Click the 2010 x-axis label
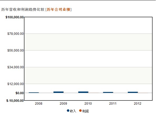This screenshot has height=118, width=156. pos(88,104)
